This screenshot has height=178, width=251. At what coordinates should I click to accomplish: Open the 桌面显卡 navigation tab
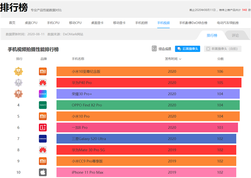pyautogui.click(x=97, y=23)
